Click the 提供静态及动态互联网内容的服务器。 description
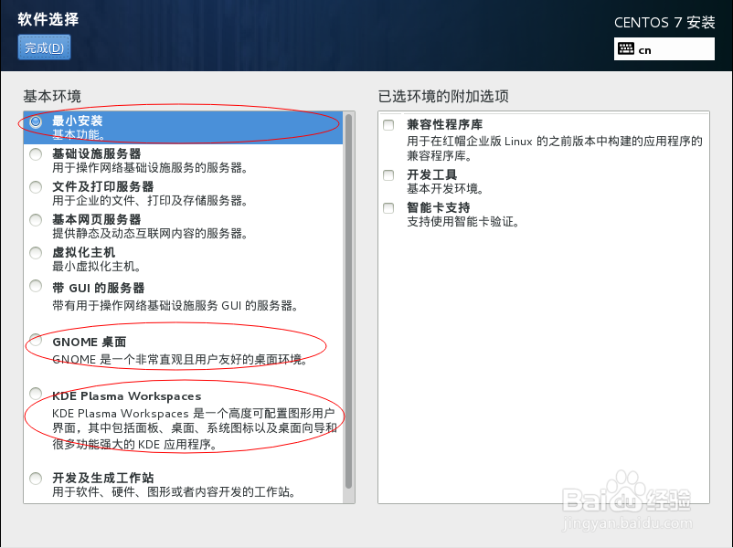The height and width of the screenshot is (548, 733). (150, 233)
